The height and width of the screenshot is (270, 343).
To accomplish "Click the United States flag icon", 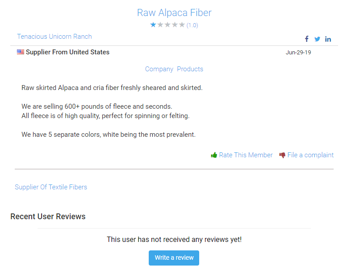I will tap(21, 52).
